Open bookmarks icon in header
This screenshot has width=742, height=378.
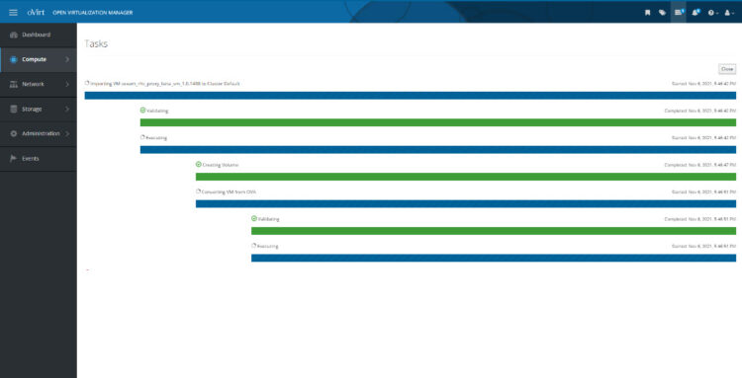tap(647, 13)
